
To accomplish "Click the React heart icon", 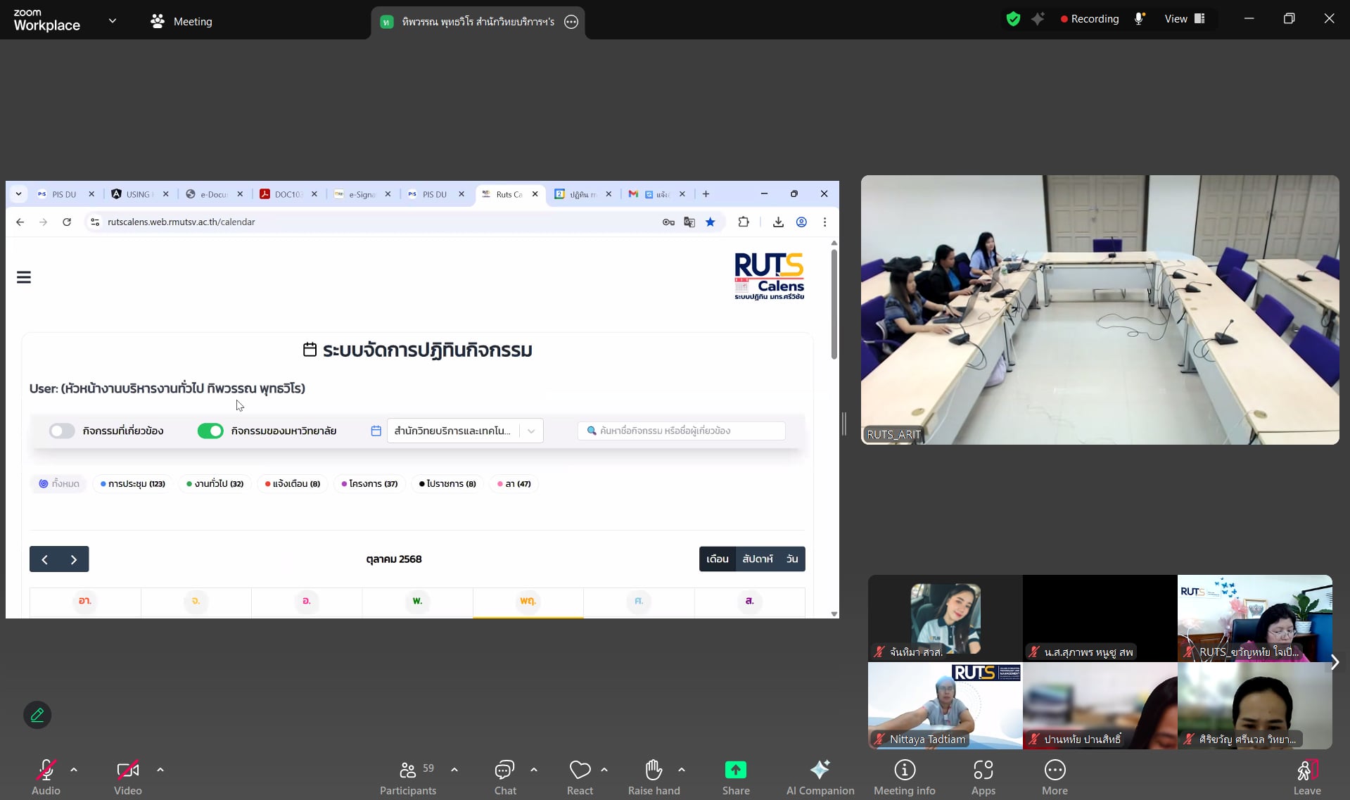I will 580,770.
